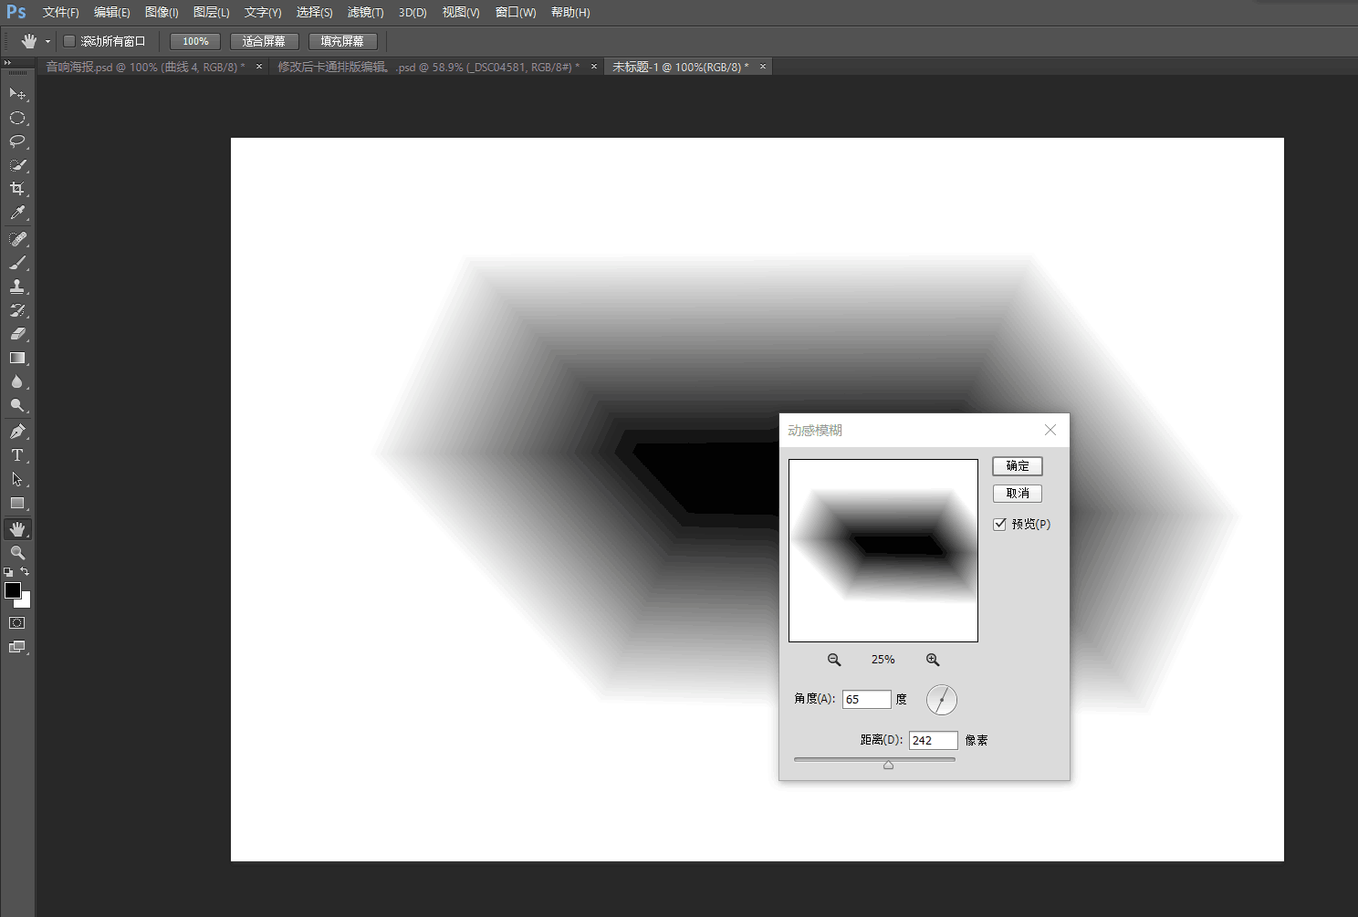The width and height of the screenshot is (1358, 917).
Task: Click the zoom-in magnifier in the Motion Blur dialog
Action: pyautogui.click(x=932, y=659)
